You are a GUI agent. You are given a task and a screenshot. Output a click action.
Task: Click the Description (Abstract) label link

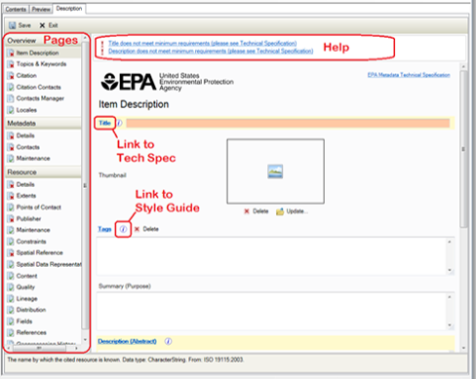[x=127, y=341]
